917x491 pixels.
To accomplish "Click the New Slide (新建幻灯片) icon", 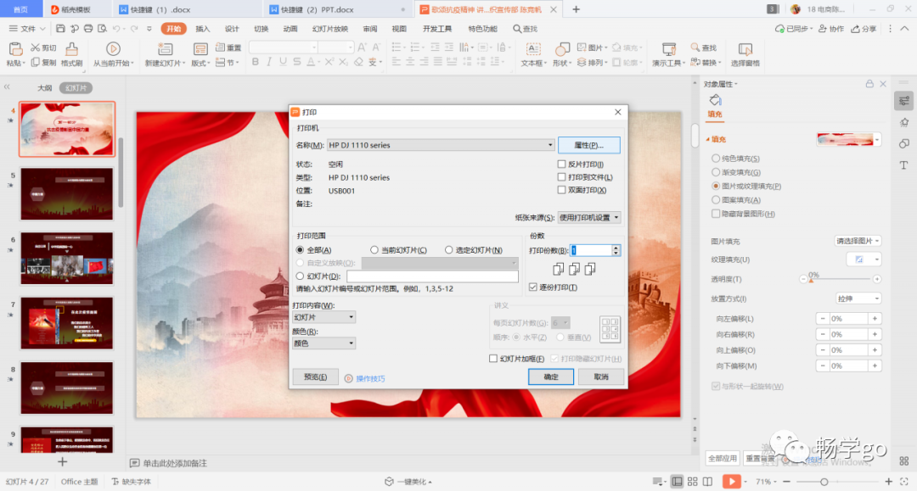I will [x=165, y=49].
